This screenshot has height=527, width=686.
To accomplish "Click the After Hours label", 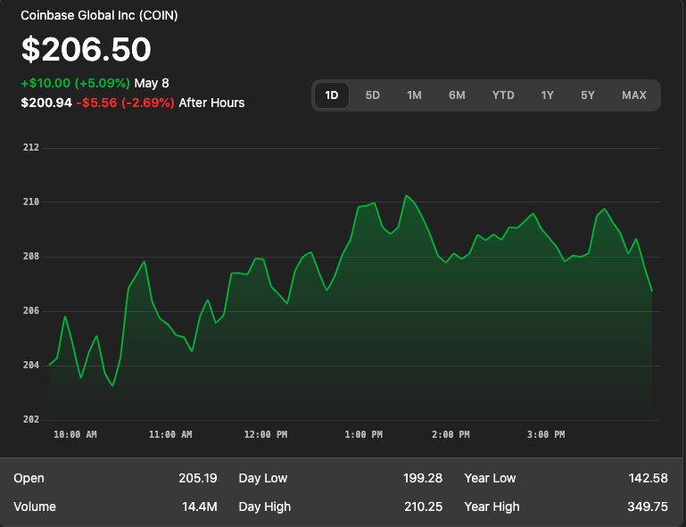I will [x=211, y=103].
